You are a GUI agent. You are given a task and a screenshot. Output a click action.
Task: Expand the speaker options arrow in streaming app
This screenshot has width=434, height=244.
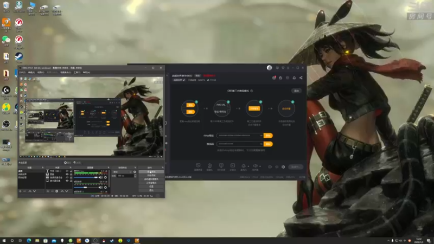coord(260,166)
